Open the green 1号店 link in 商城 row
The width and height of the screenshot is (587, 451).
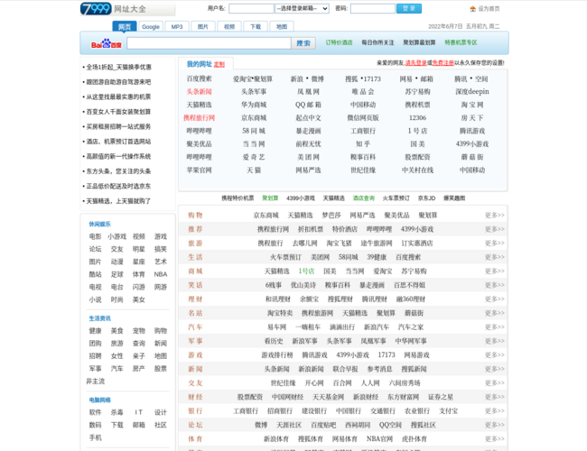(x=306, y=272)
